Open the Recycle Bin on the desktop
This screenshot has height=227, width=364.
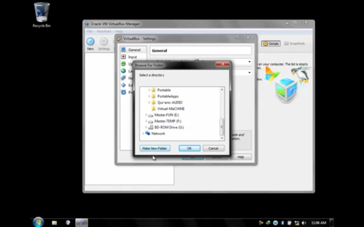tap(42, 15)
